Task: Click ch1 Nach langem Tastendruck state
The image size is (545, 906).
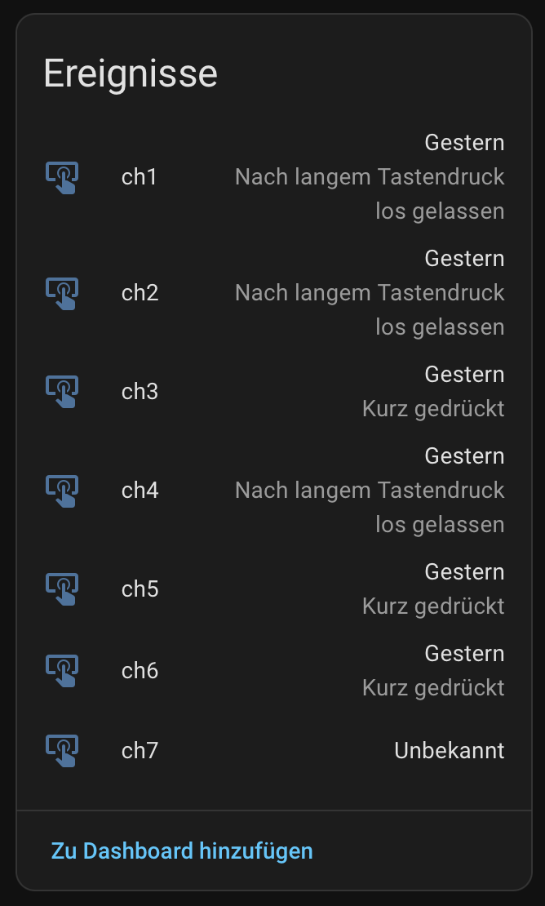Action: coord(370,177)
